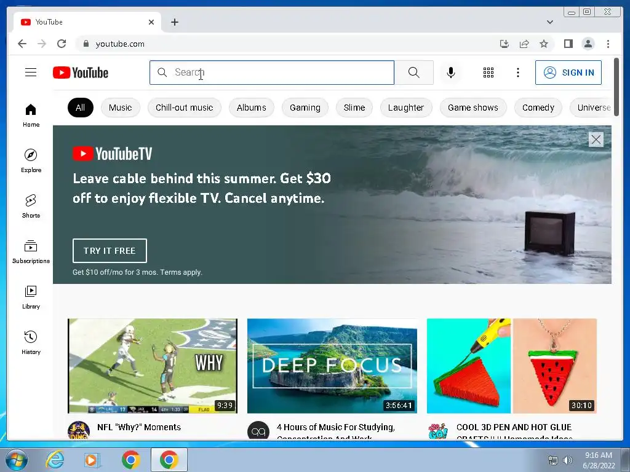The height and width of the screenshot is (472, 630).
Task: Click the magnifier search button
Action: 413,73
